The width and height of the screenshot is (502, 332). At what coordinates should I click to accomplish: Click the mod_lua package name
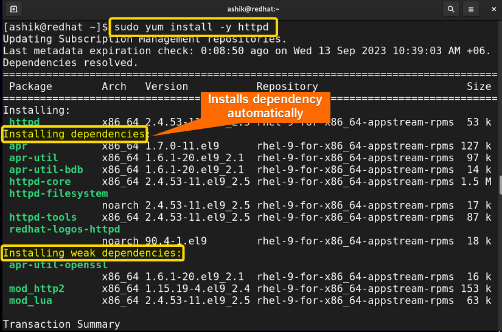click(x=30, y=300)
